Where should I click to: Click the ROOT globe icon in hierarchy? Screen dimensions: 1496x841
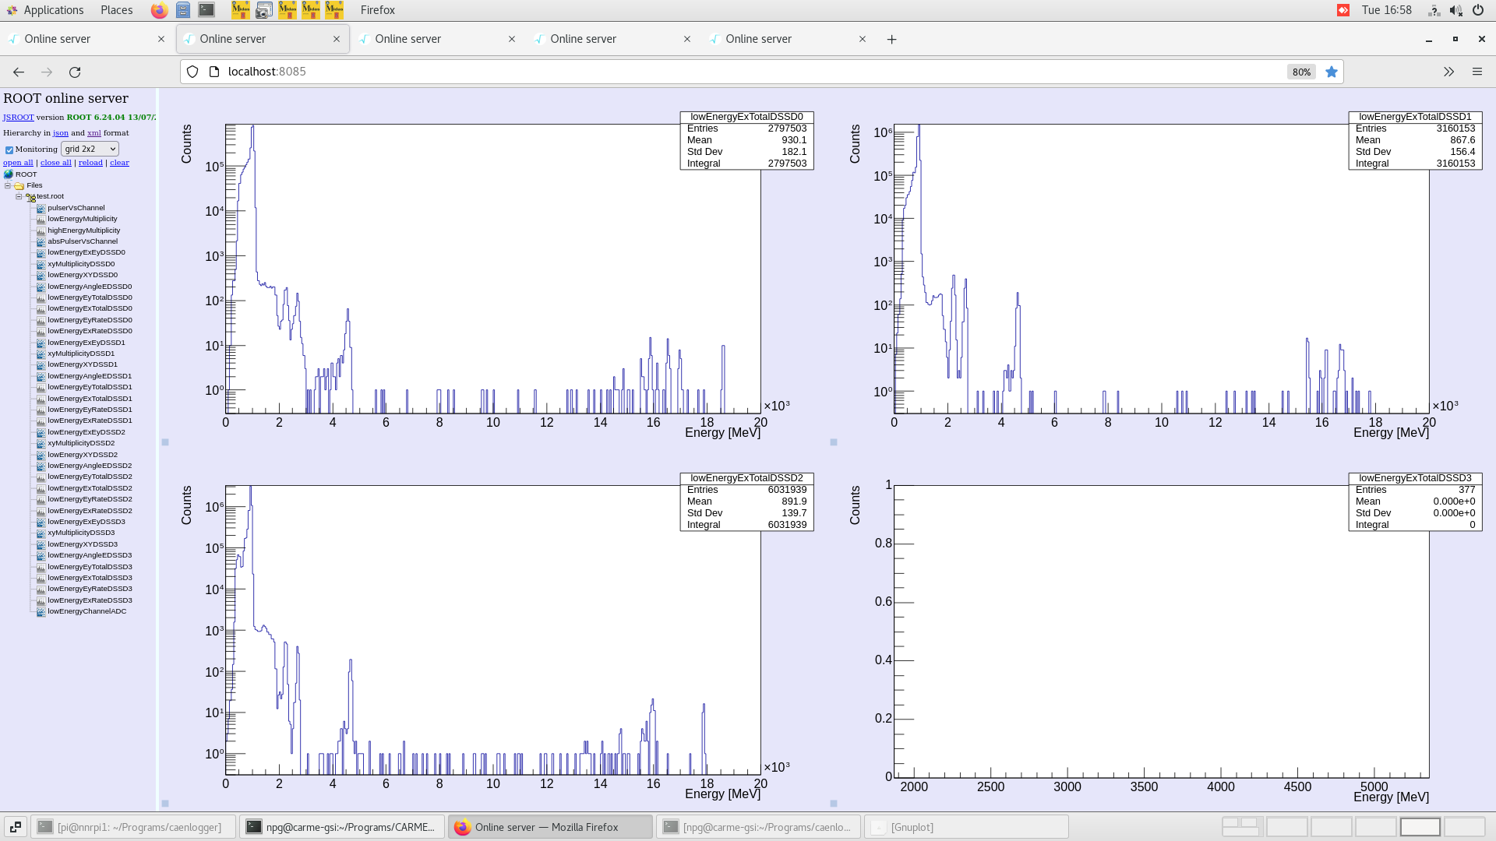click(x=8, y=174)
